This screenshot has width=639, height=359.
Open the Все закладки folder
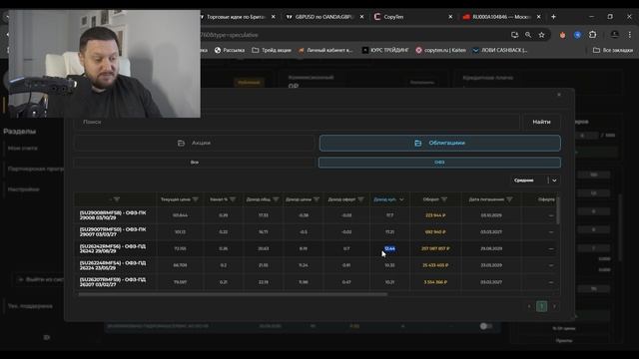click(613, 50)
